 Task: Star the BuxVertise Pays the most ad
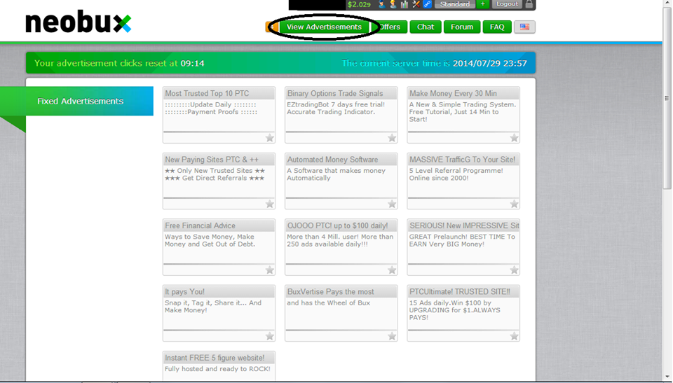click(392, 336)
